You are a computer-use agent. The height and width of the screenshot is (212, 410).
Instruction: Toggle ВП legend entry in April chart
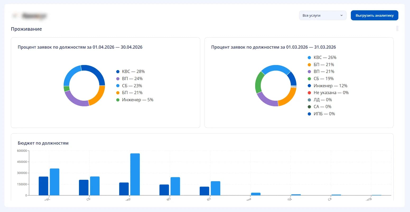click(129, 79)
